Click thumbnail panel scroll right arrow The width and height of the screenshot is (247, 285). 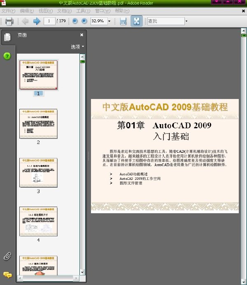[x=76, y=278]
